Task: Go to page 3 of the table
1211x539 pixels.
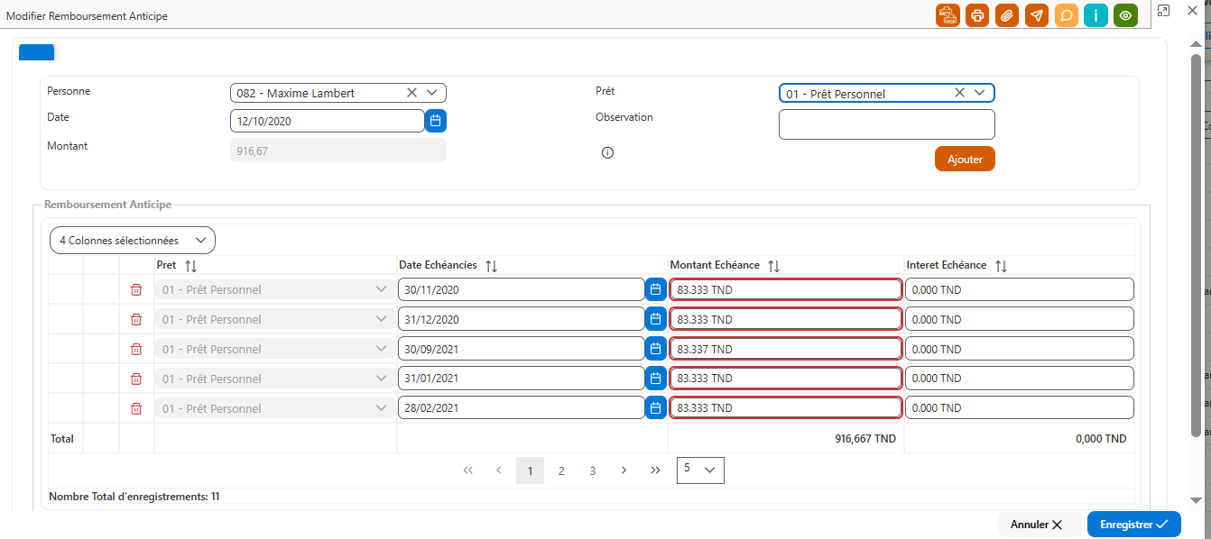Action: (593, 470)
